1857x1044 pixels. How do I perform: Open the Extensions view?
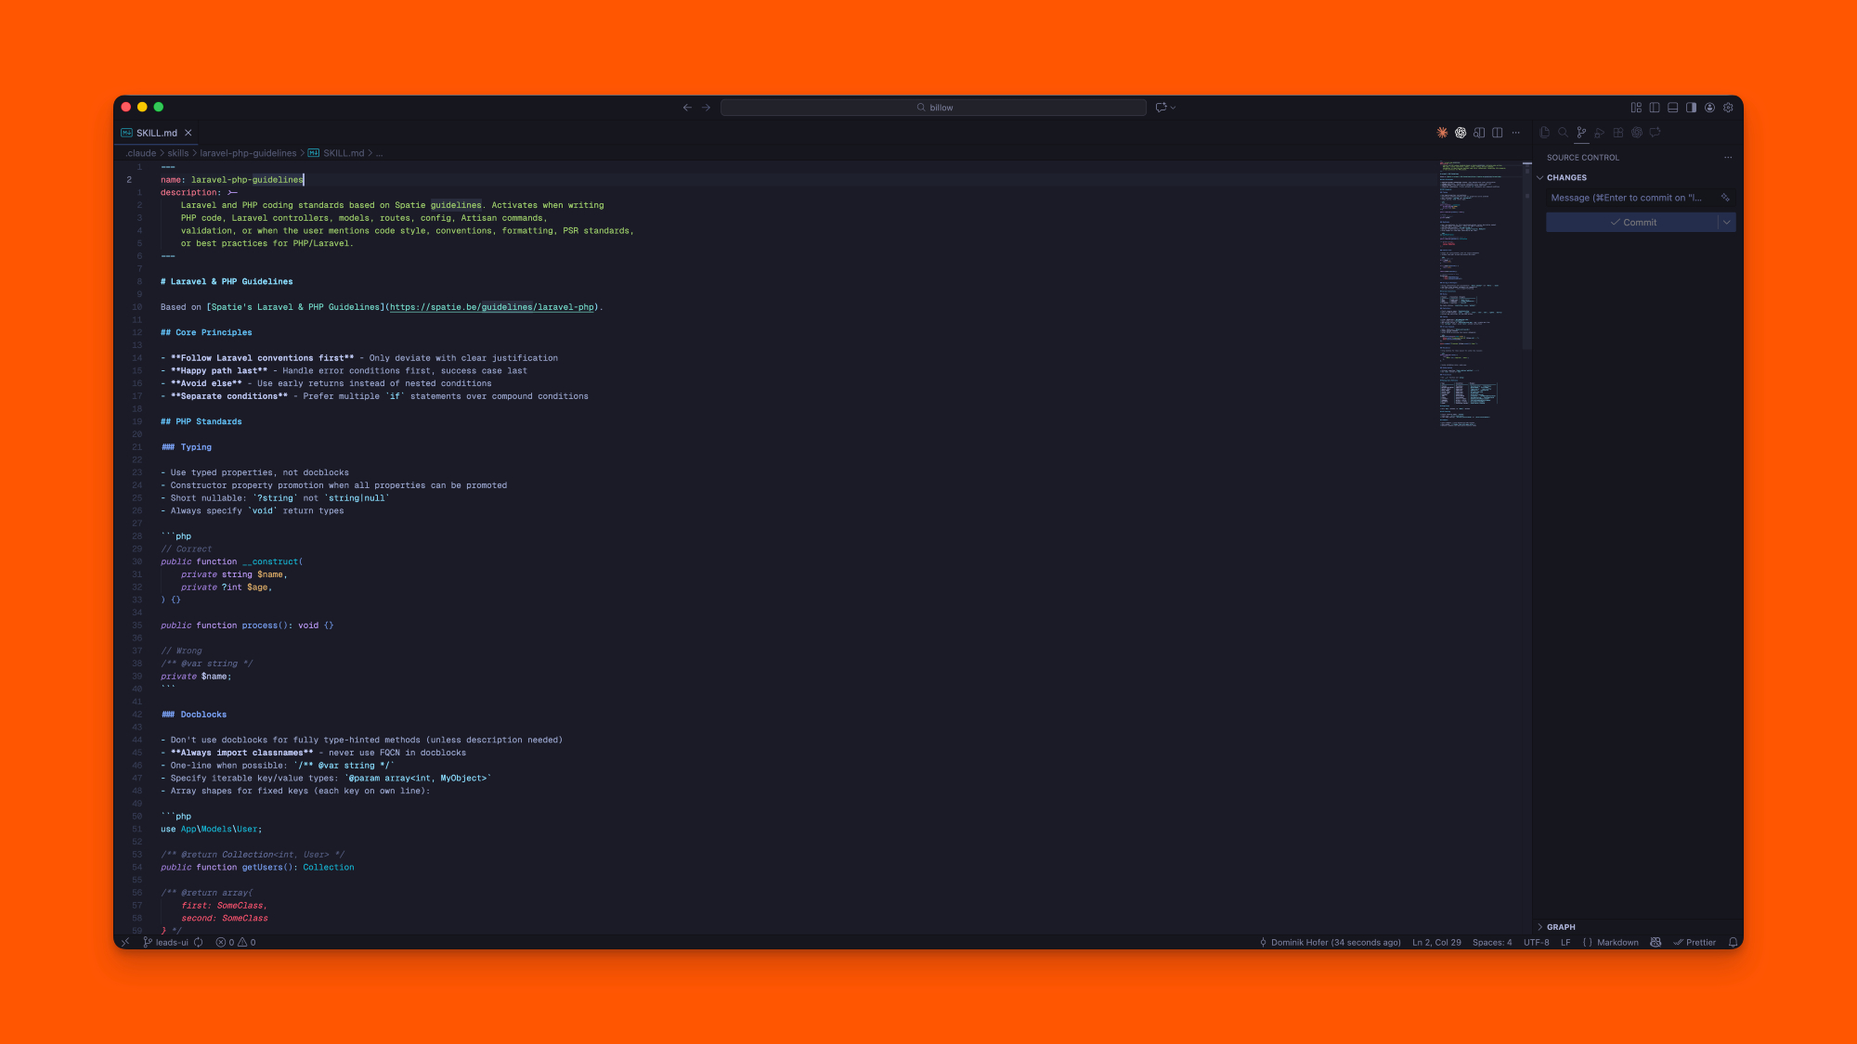[x=1618, y=133]
